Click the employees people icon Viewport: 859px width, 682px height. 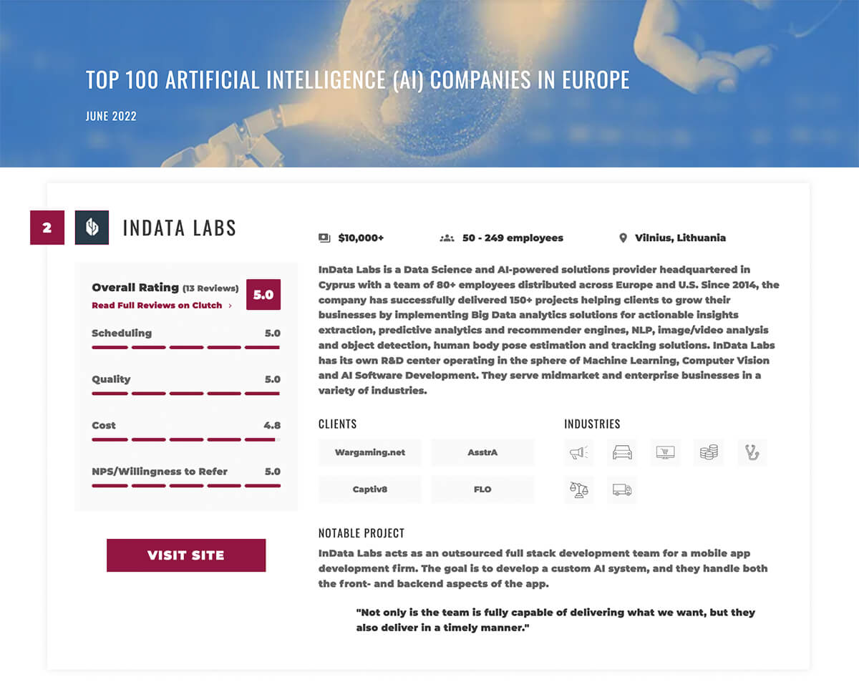coord(447,238)
